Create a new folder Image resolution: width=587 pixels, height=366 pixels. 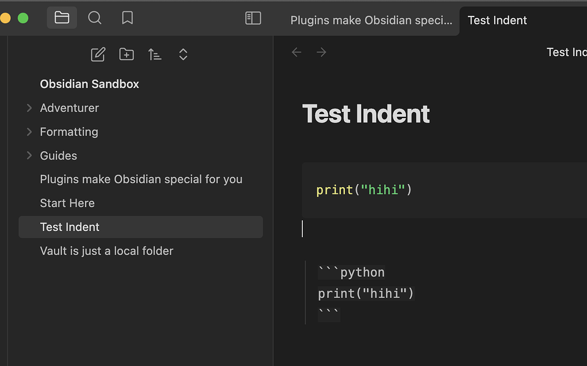click(x=126, y=54)
